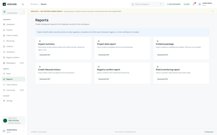Go to the Projects page
Image resolution: width=217 pixels, height=135 pixels.
coord(13,30)
